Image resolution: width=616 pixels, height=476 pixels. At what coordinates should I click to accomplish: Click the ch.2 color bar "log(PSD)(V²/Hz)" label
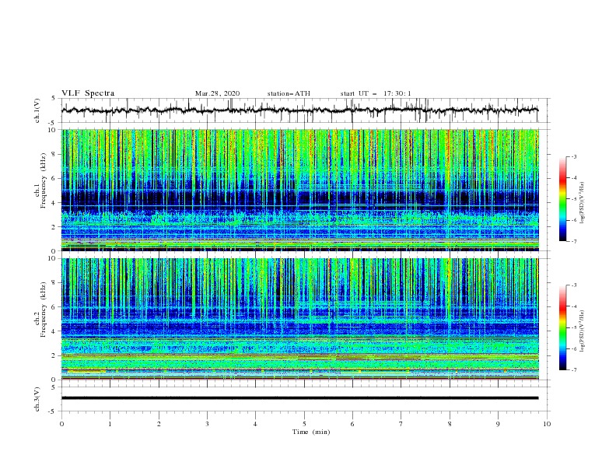click(582, 331)
